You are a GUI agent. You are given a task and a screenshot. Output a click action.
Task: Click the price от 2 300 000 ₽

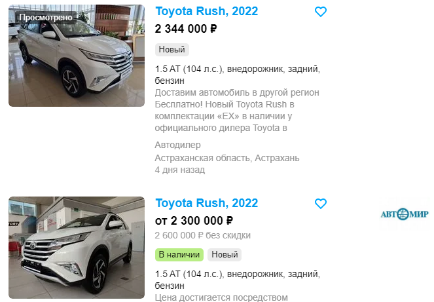(x=194, y=221)
